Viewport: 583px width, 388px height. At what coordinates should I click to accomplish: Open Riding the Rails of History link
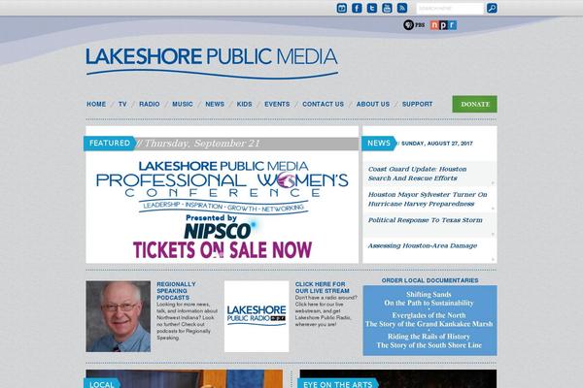[429, 340]
